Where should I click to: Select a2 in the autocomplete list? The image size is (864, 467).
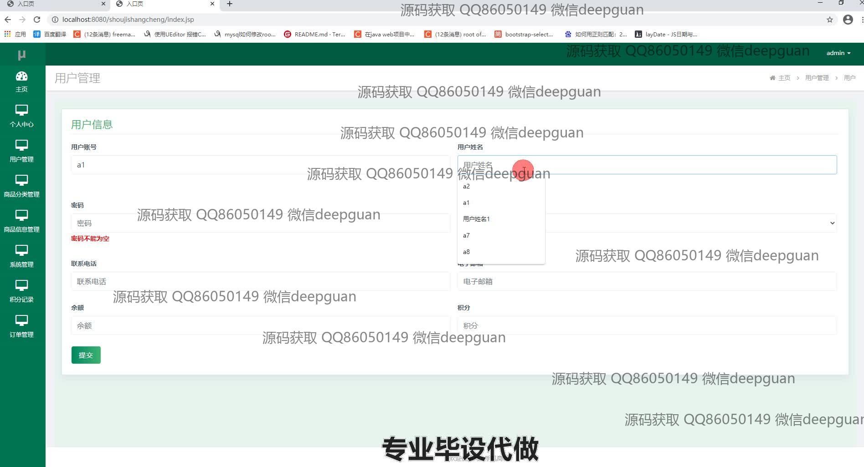pyautogui.click(x=466, y=186)
